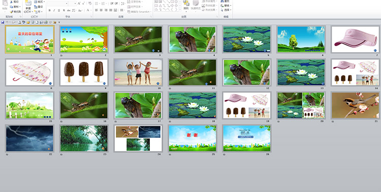The image size is (381, 192).
Task: Expand shapes gallery more arrow
Action: (180, 10)
